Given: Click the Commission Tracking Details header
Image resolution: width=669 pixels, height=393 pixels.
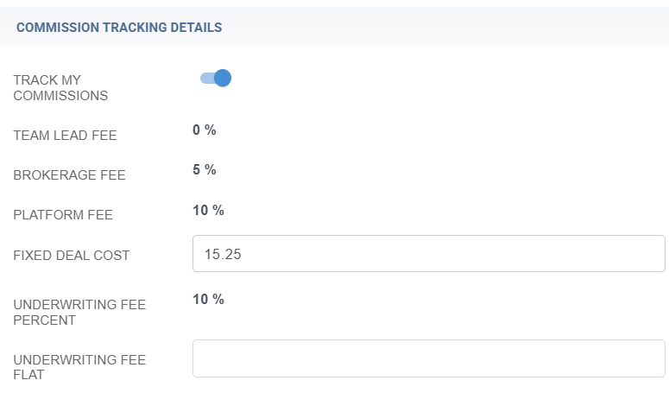Looking at the screenshot, I should 119,28.
